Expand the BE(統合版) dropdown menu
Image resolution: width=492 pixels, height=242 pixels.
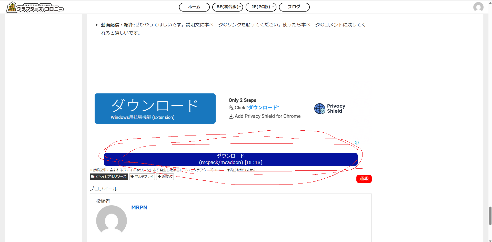point(228,7)
